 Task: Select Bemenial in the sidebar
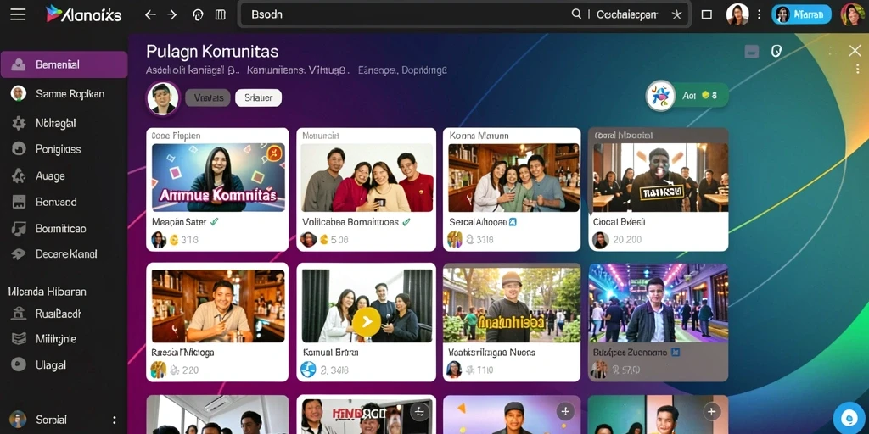(64, 64)
